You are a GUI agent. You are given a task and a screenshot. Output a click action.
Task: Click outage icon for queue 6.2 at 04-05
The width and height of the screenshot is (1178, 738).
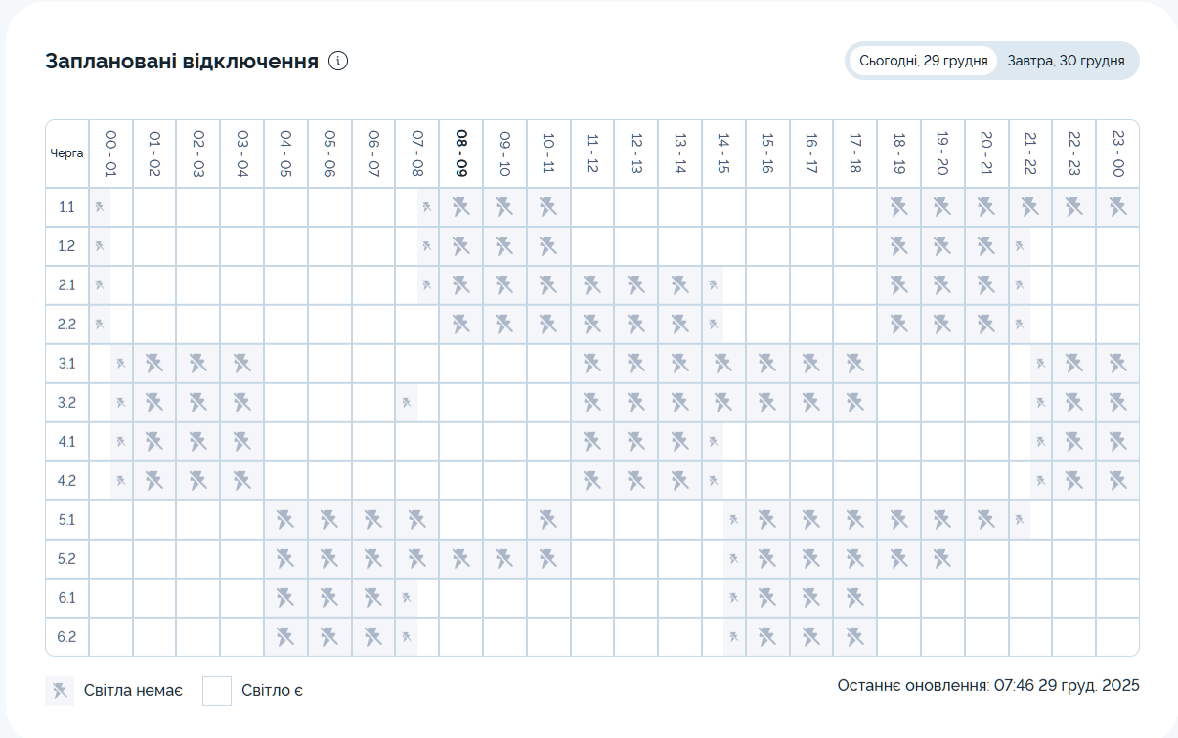(x=285, y=637)
